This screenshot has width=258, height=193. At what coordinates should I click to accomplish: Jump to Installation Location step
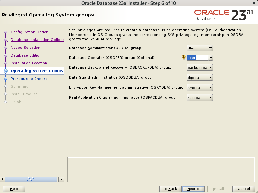[29, 63]
